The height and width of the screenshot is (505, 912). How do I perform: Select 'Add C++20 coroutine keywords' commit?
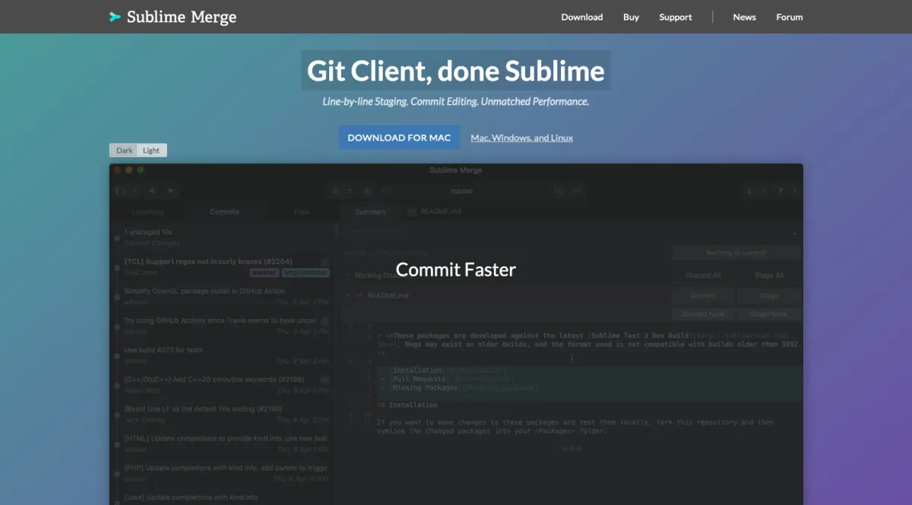point(224,385)
